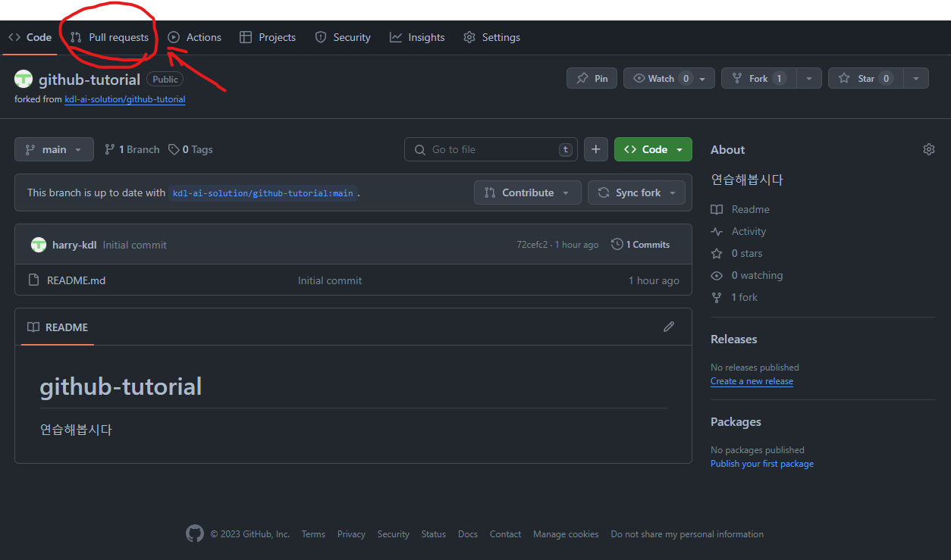Viewport: 951px width, 560px height.
Task: View the 1 Commits history
Action: 641,245
